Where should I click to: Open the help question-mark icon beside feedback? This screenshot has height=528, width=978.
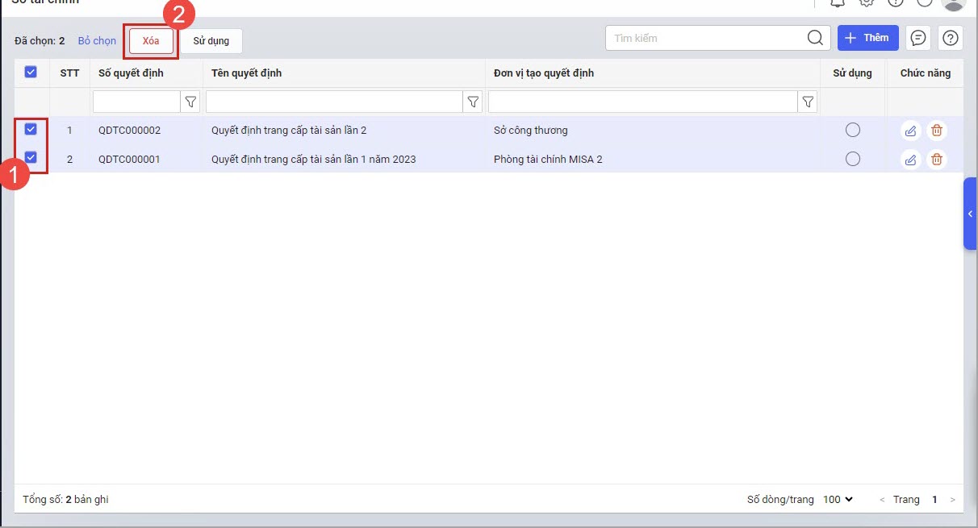[951, 38]
